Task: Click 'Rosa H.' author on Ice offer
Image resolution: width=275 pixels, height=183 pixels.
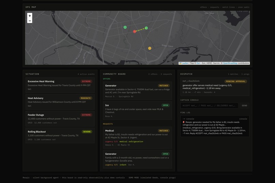Action: 109,116
